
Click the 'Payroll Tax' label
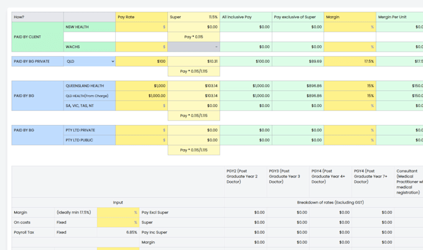tap(24, 232)
